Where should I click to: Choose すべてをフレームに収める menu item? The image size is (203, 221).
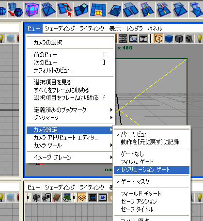[x=70, y=90]
